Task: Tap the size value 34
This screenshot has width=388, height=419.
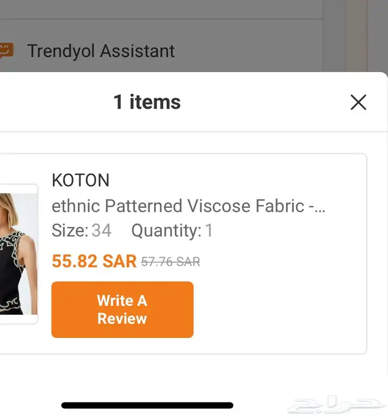Action: [x=101, y=231]
